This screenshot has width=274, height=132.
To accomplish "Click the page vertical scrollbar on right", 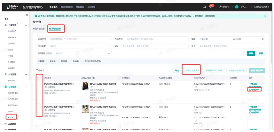I will point(271,38).
